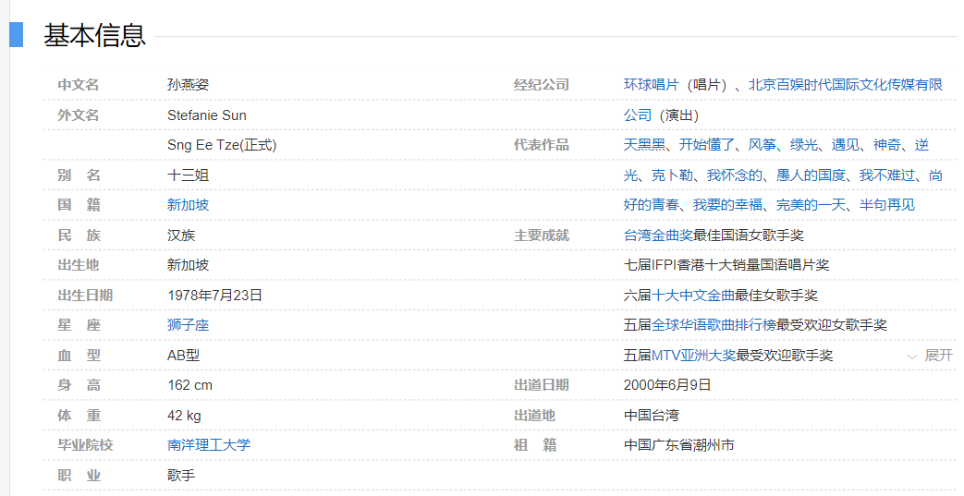Open the 南洋理工大学 university link
The image size is (964, 496).
click(x=209, y=444)
